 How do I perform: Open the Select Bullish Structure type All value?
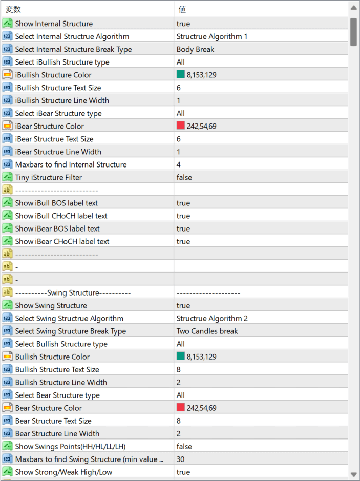point(261,344)
